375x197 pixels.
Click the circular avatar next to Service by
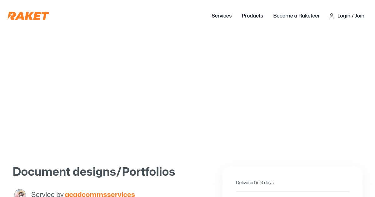20,193
